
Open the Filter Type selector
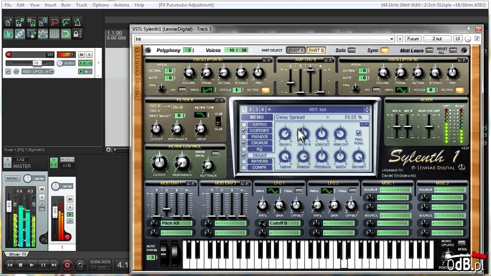pyautogui.click(x=200, y=115)
